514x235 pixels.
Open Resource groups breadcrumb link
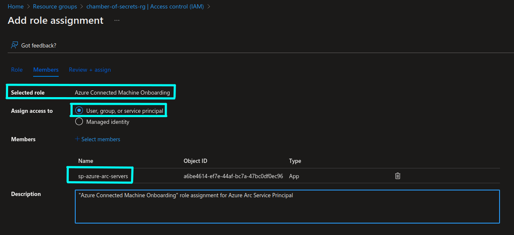pos(55,6)
